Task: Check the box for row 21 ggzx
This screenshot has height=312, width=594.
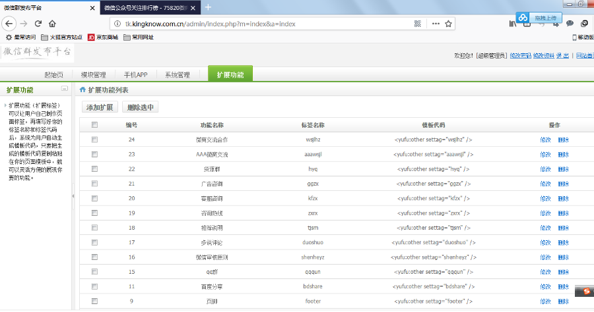Action: point(94,184)
